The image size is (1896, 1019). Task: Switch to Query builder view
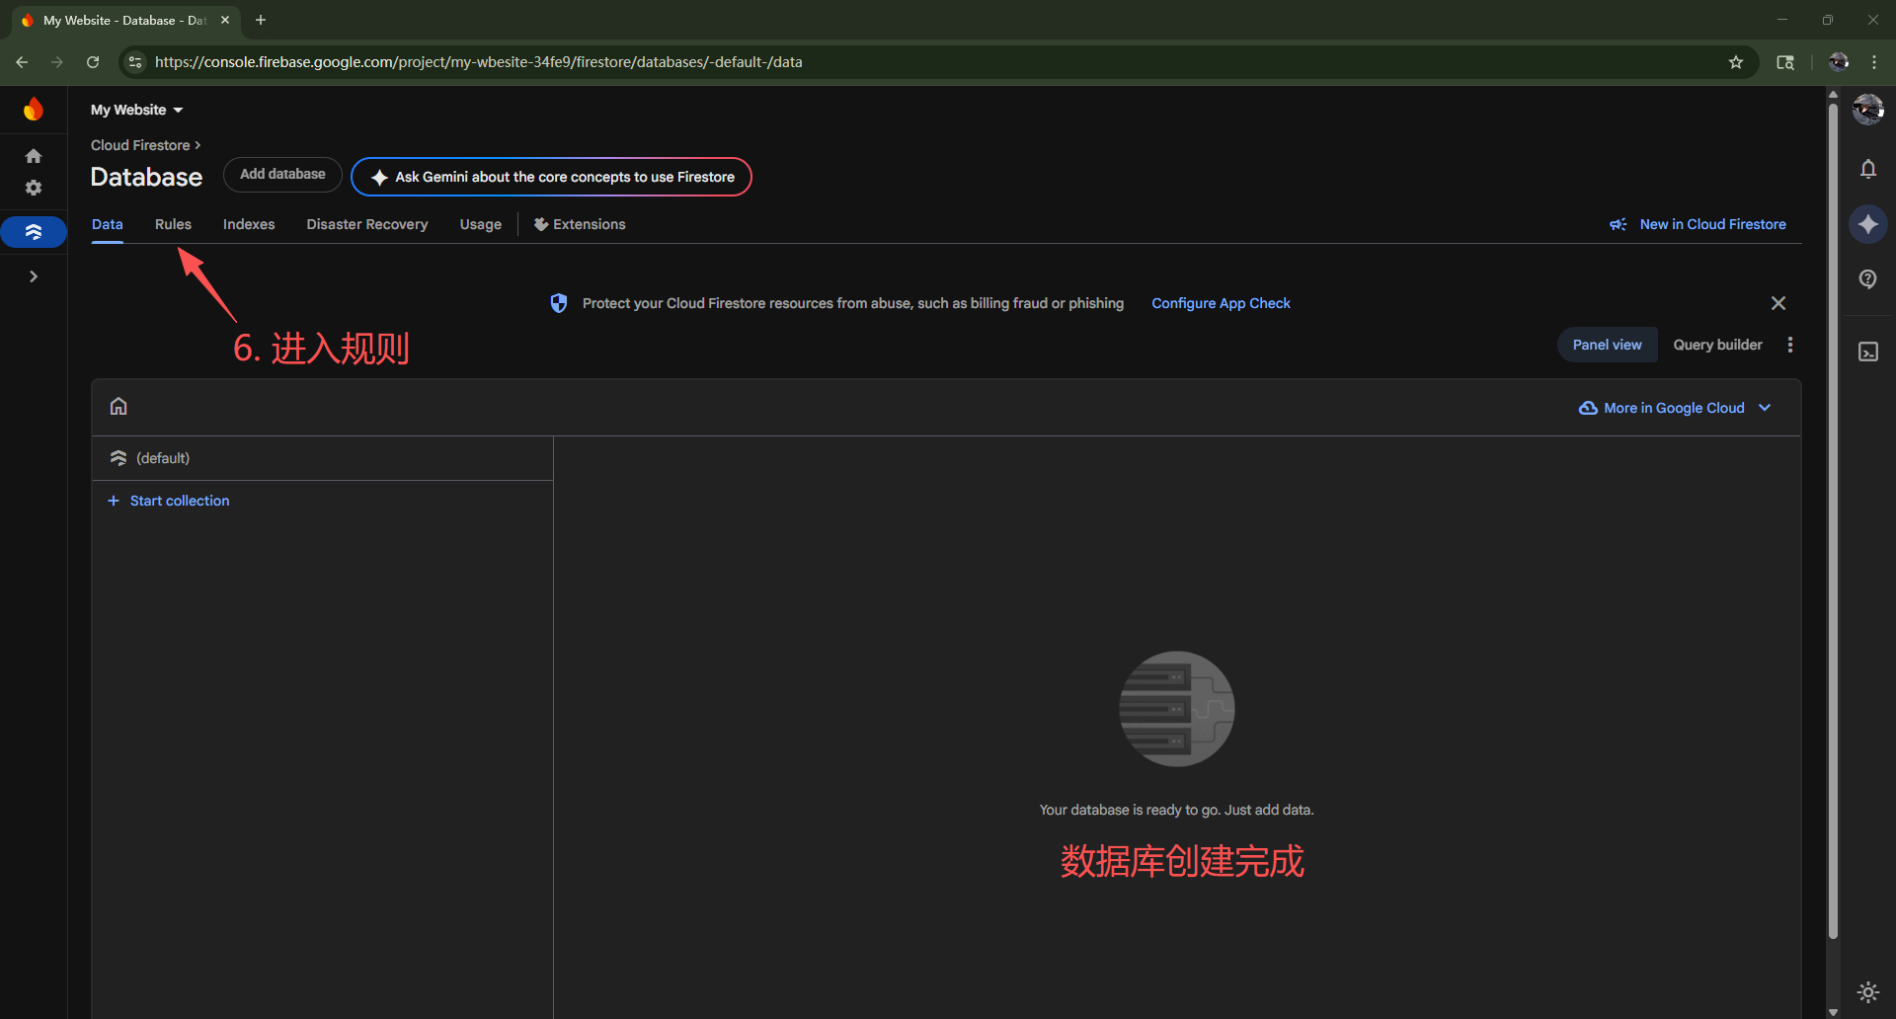pos(1717,345)
